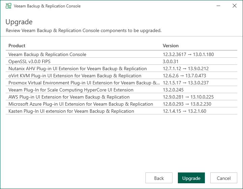The height and width of the screenshot is (189, 243).
Task: Cancel the upgrade wizard
Action: [x=224, y=178]
